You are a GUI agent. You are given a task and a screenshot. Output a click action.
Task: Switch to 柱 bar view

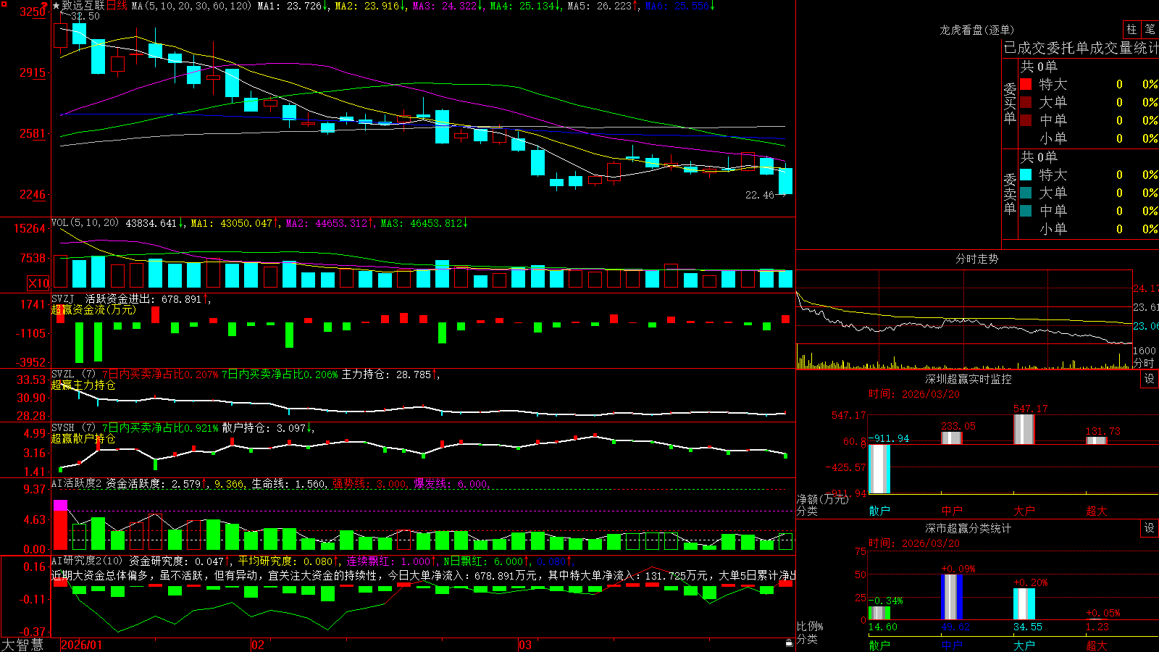pos(1131,29)
